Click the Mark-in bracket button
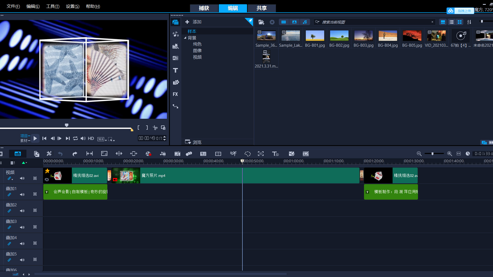 139,128
